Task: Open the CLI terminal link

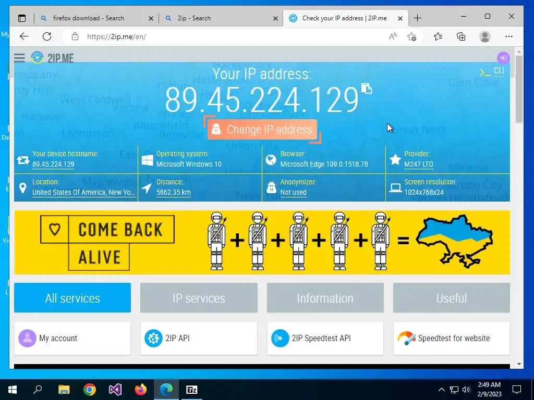Action: pos(492,71)
